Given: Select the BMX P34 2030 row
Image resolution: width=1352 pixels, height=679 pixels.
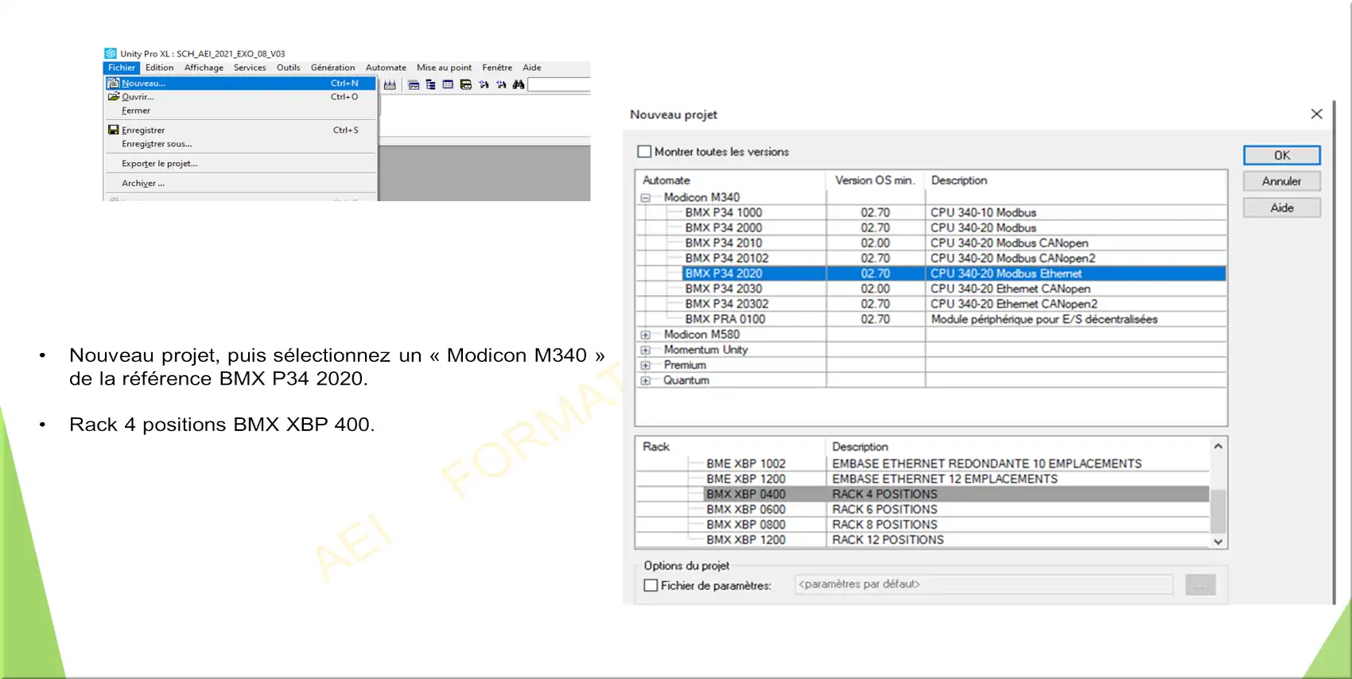Looking at the screenshot, I should pos(930,289).
